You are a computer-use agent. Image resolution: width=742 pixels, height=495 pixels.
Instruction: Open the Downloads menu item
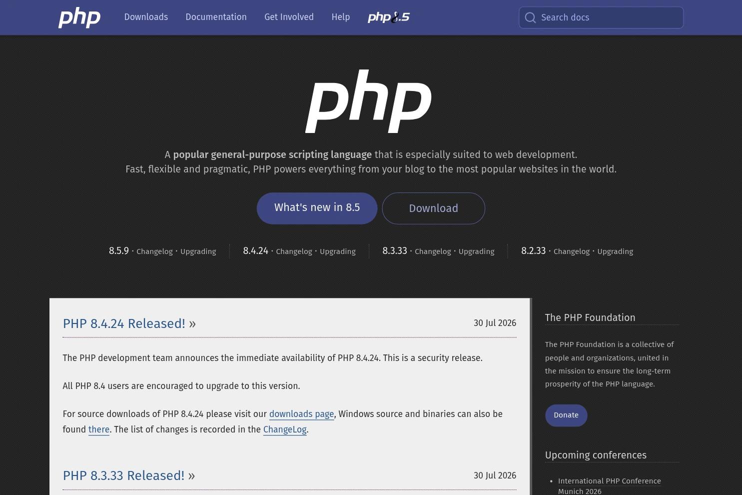coord(146,17)
